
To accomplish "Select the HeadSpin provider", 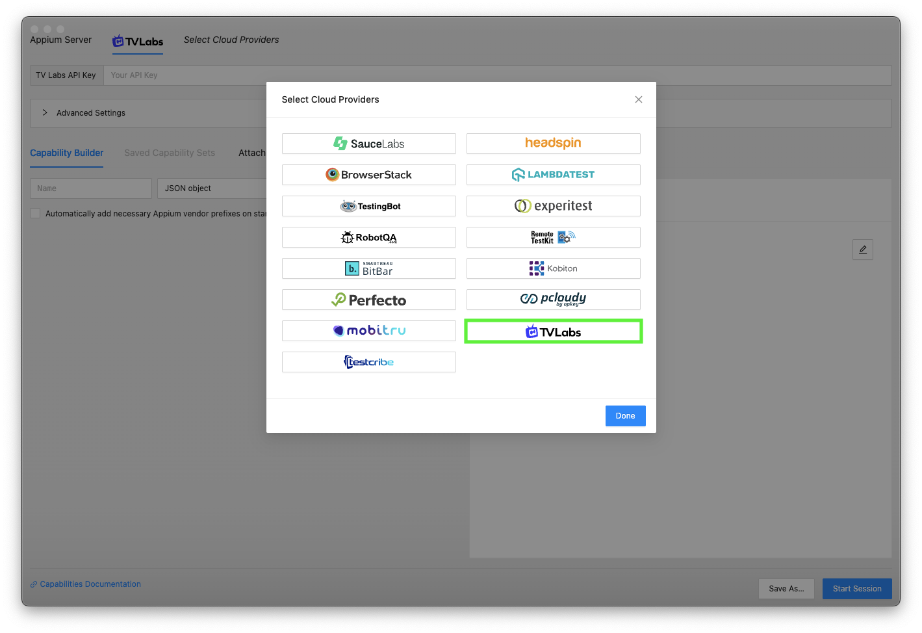I will [x=553, y=144].
